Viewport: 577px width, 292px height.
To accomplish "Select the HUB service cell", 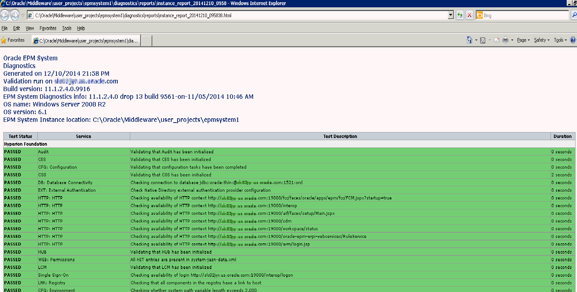I will (84, 252).
